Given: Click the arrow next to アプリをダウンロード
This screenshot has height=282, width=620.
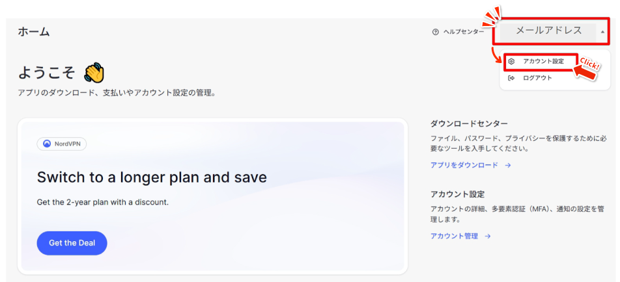Looking at the screenshot, I should [508, 166].
